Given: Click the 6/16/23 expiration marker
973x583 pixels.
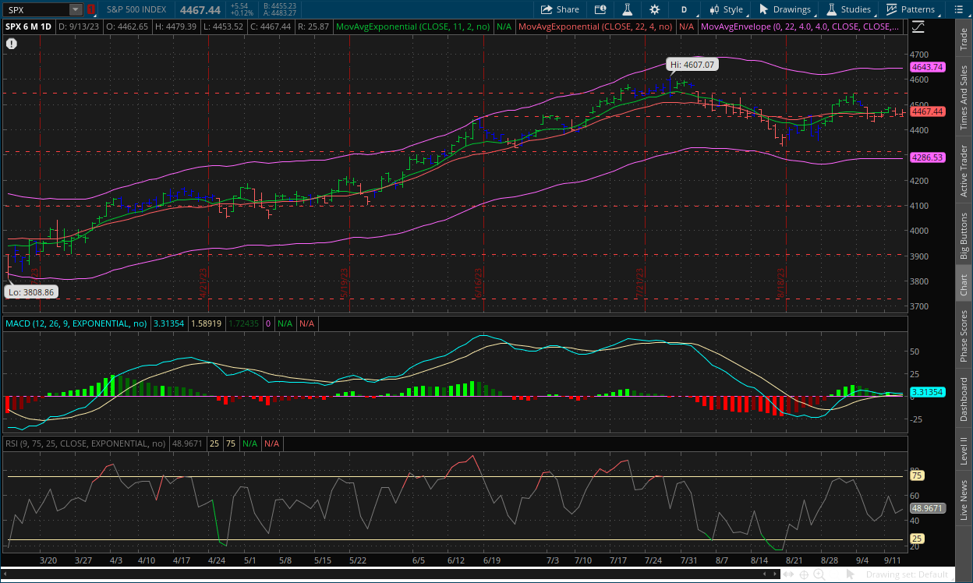Looking at the screenshot, I should point(479,284).
